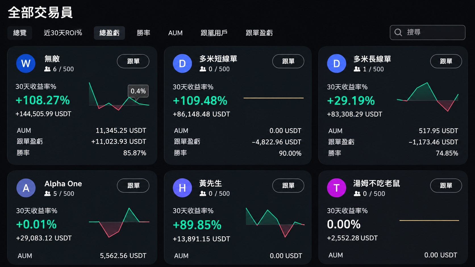This screenshot has width=475, height=267.
Task: Copy trade 多米短線單 via 跟單 button
Action: [x=288, y=61]
